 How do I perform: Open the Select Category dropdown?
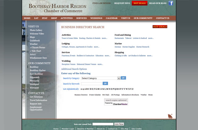pos(101,78)
